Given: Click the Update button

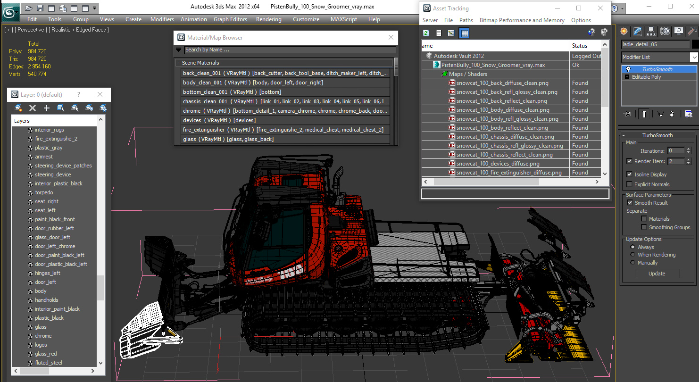Looking at the screenshot, I should (x=657, y=274).
